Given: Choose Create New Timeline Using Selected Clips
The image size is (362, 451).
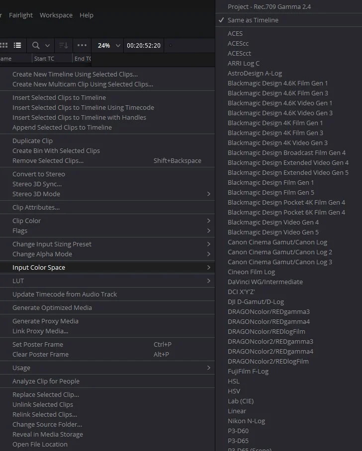Looking at the screenshot, I should pyautogui.click(x=75, y=74).
